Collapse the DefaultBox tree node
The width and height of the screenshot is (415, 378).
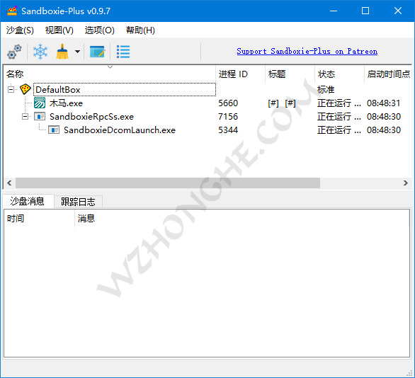11,89
